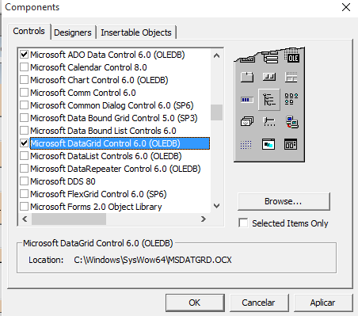Click the list's scroll down arrow
Viewport: 358px width, 316px height.
point(216,206)
